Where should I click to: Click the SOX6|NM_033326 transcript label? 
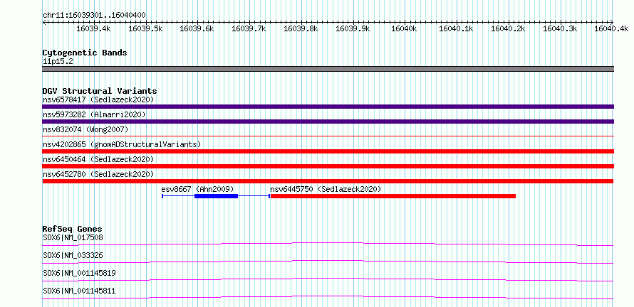[73, 255]
